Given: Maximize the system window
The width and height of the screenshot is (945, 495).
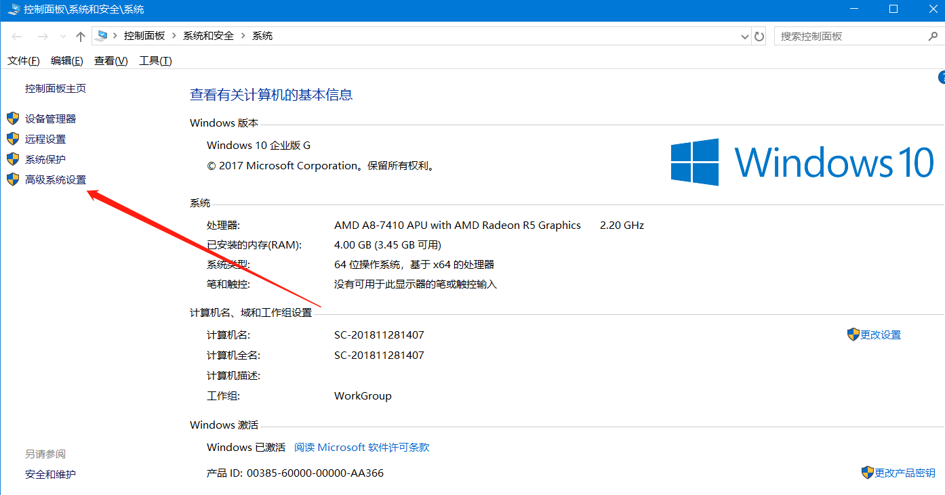Looking at the screenshot, I should [x=893, y=9].
